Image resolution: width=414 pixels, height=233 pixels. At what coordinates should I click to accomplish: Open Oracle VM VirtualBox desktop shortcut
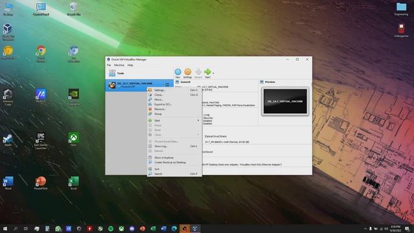8,32
